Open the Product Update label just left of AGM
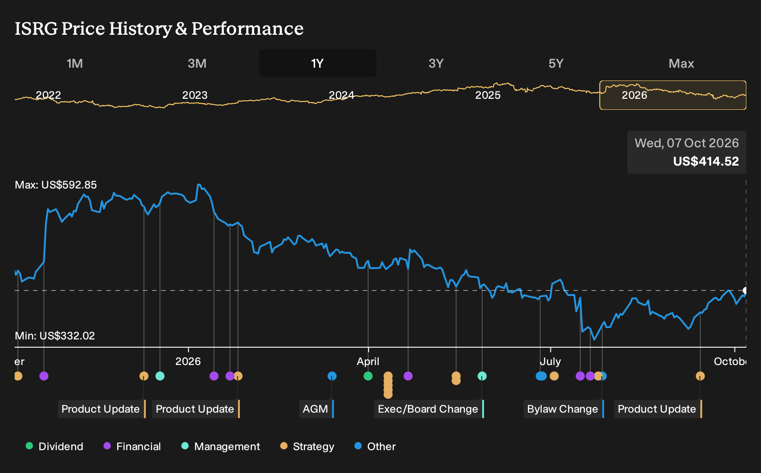This screenshot has width=761, height=473. (196, 409)
